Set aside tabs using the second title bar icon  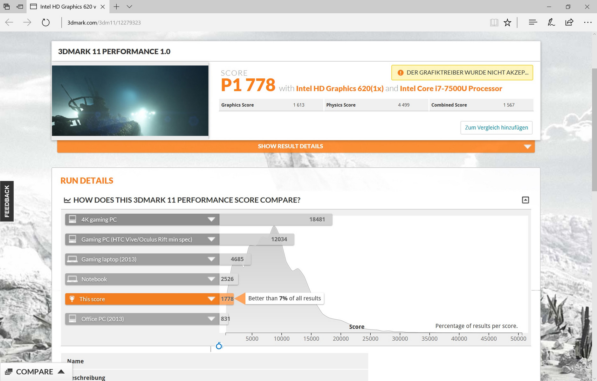pos(20,6)
